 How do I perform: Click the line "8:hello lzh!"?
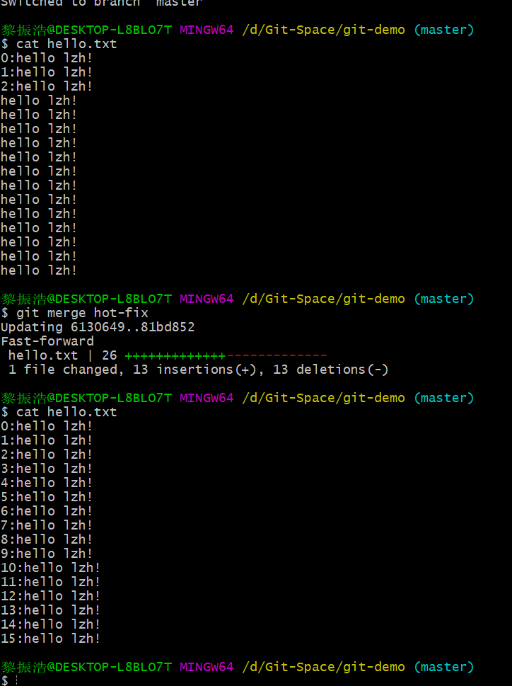click(x=47, y=539)
